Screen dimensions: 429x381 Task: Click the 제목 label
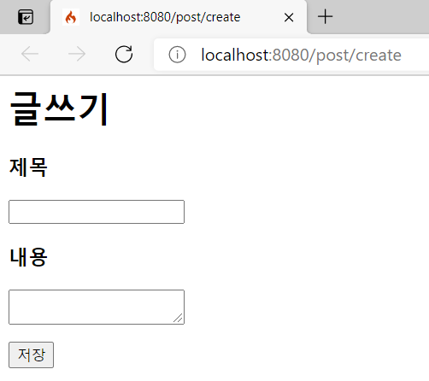[28, 167]
